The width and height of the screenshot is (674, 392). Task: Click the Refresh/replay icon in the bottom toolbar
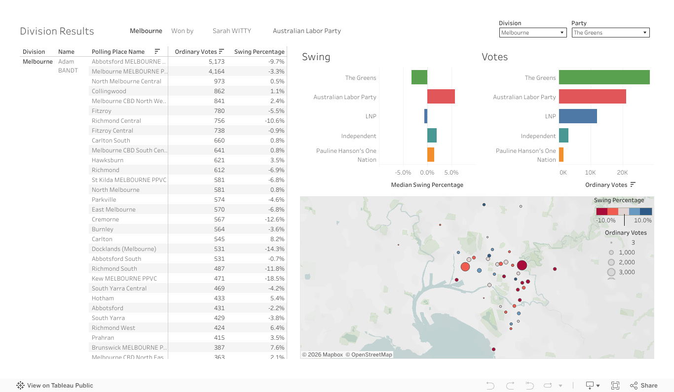(x=548, y=386)
